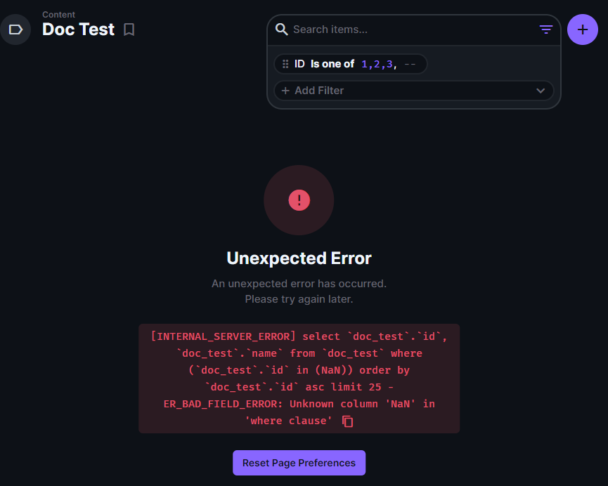Click the red exclamation error icon

pyautogui.click(x=299, y=200)
